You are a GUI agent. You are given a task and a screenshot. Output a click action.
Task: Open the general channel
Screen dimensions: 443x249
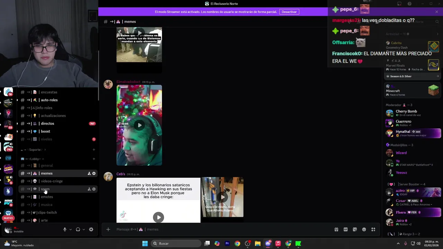tap(57, 166)
